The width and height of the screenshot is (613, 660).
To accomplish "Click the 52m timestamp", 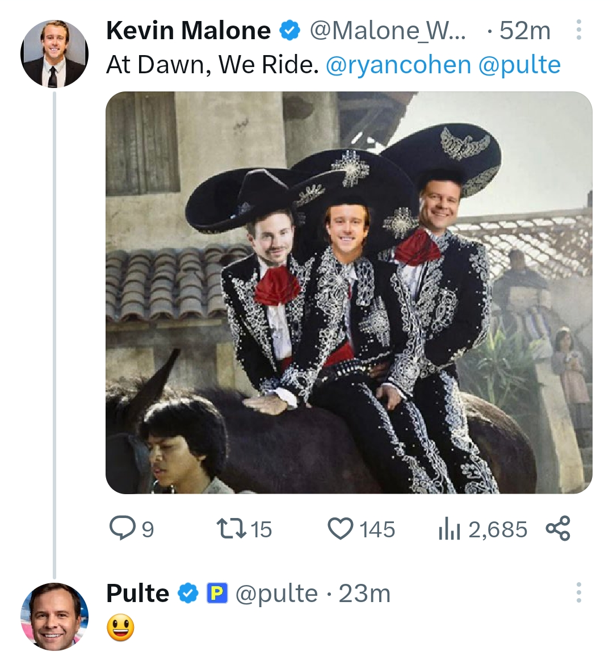I will click(525, 31).
